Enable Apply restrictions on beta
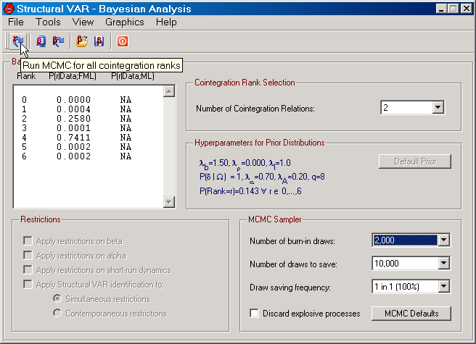Screen dimensions: 476x344 pos(28,241)
